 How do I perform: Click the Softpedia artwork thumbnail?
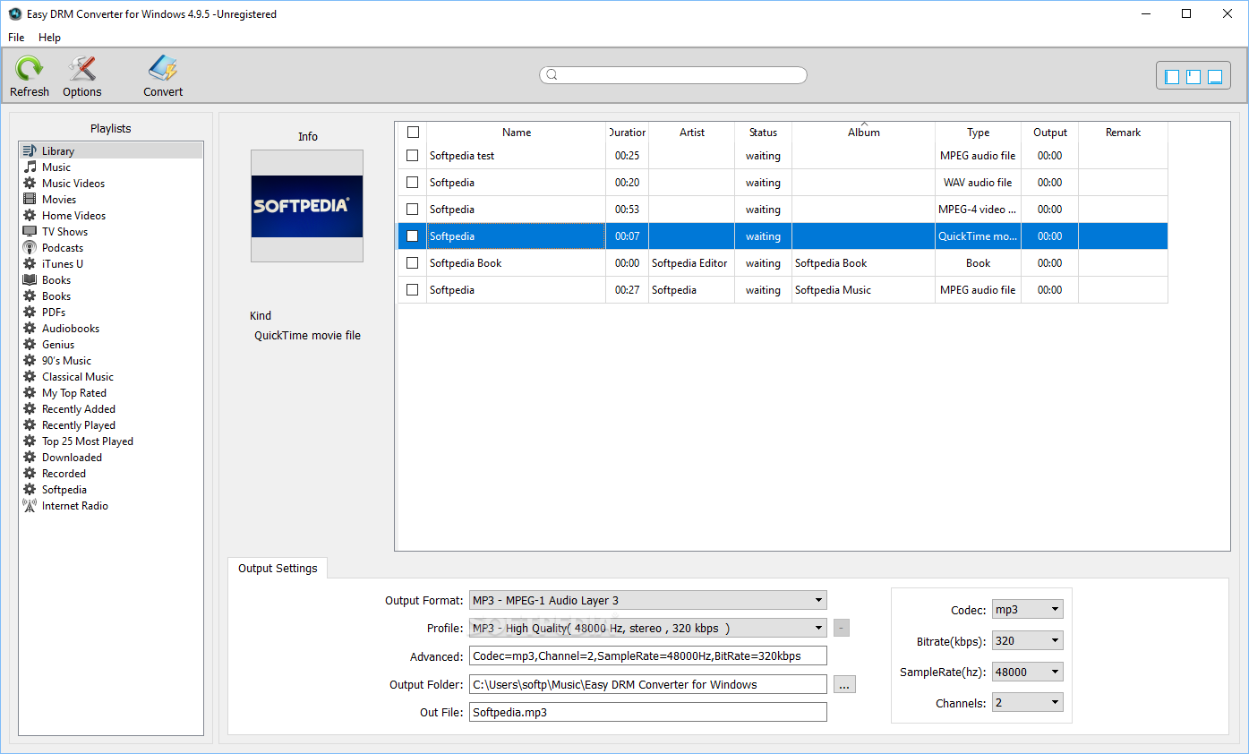(x=307, y=206)
